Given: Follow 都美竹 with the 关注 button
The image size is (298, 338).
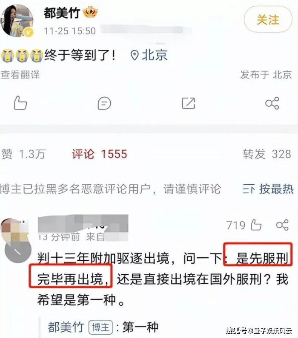Looking at the screenshot, I should [268, 20].
